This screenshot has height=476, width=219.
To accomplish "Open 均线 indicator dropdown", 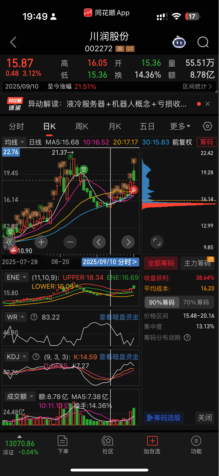I will [14, 142].
